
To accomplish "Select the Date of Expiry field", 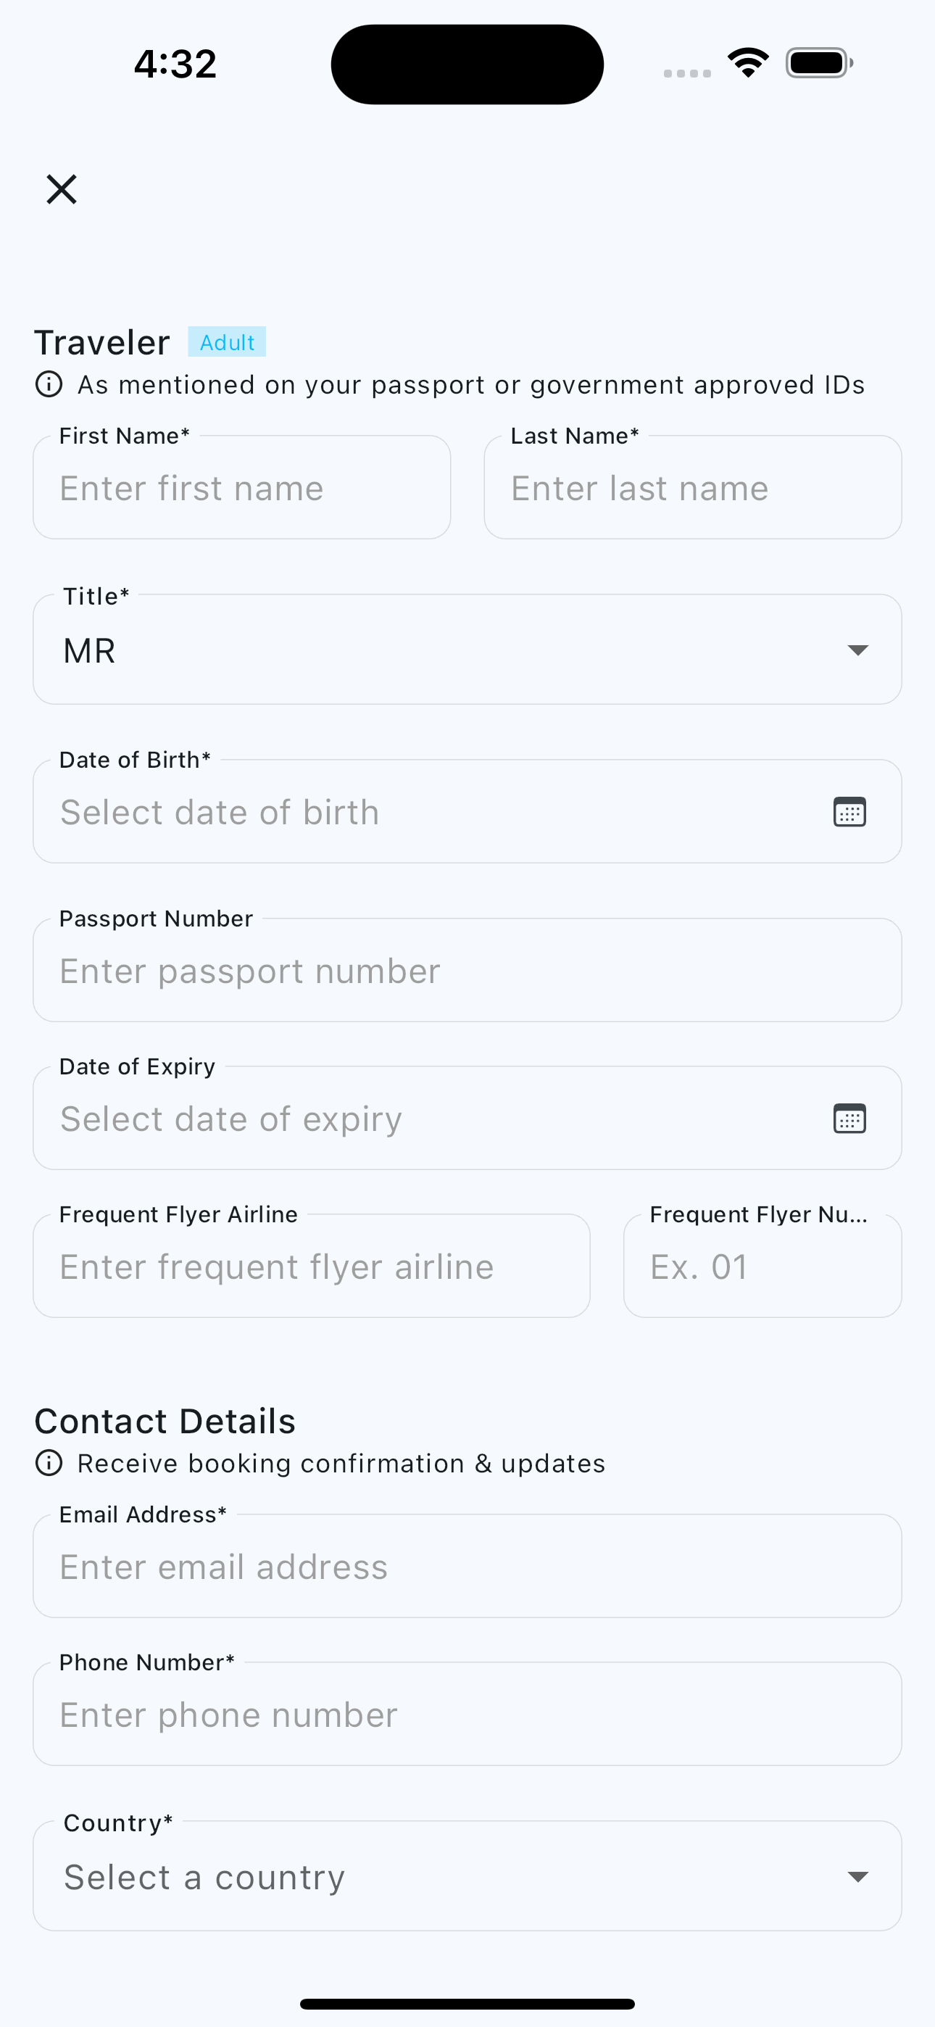I will tap(467, 1118).
